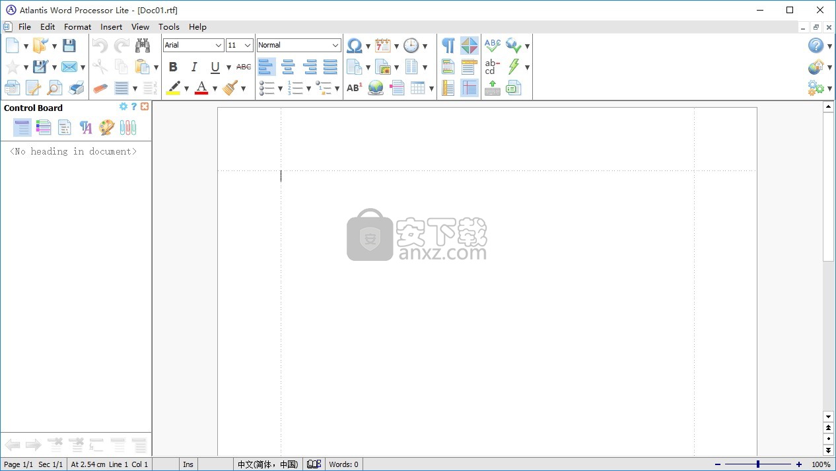Expand the arrow beside the Underline button
The width and height of the screenshot is (836, 471).
point(228,67)
